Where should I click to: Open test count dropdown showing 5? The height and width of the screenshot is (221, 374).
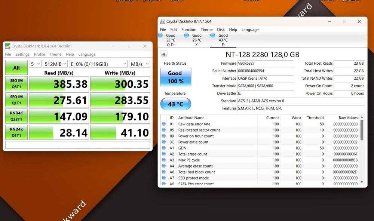35,64
